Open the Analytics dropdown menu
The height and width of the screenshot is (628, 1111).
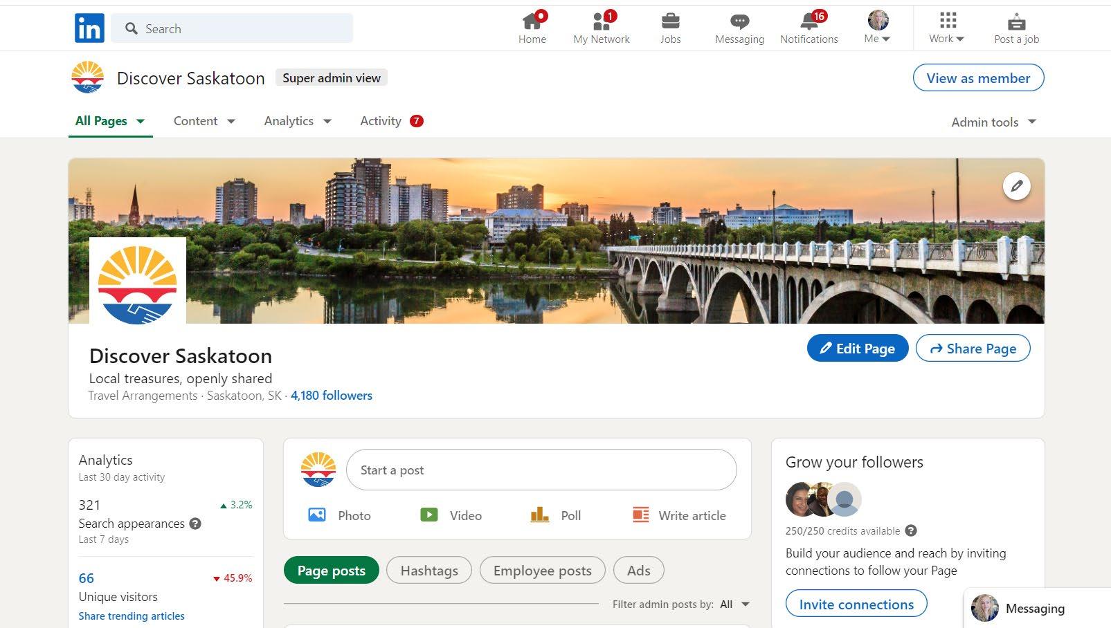tap(298, 121)
